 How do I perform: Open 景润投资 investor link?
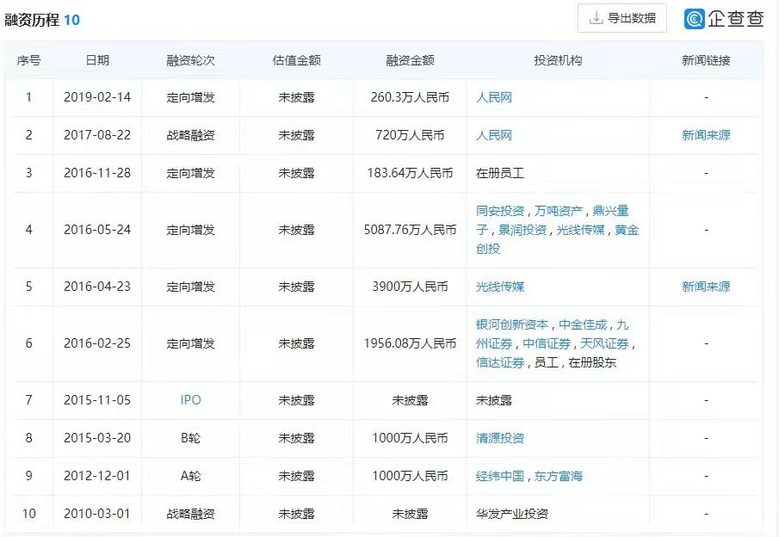pos(522,230)
